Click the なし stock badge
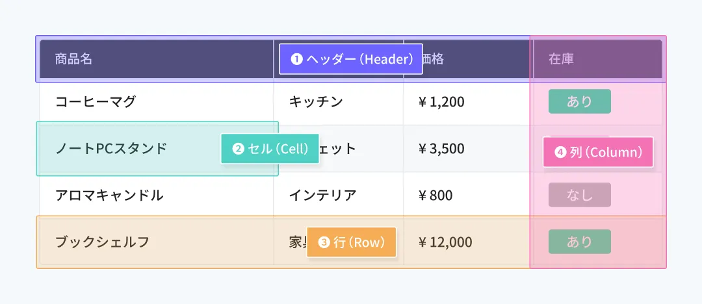This screenshot has height=304, width=702. click(579, 195)
